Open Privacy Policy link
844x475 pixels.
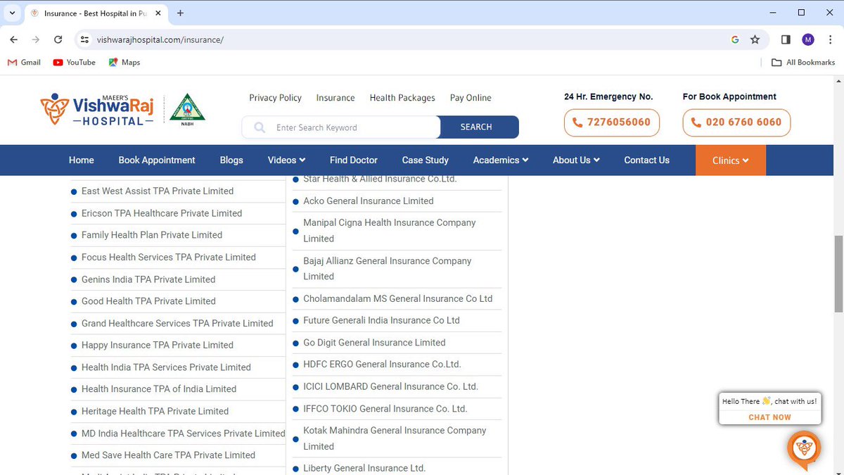coord(275,98)
